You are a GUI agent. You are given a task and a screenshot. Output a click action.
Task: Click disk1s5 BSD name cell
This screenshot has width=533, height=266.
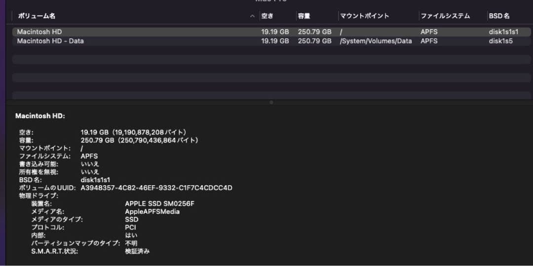click(501, 41)
